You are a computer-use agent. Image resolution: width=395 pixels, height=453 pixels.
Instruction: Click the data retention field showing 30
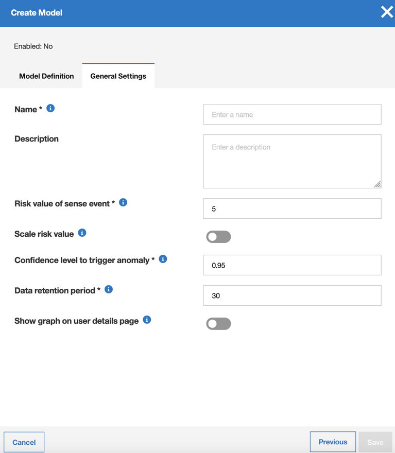tap(292, 295)
